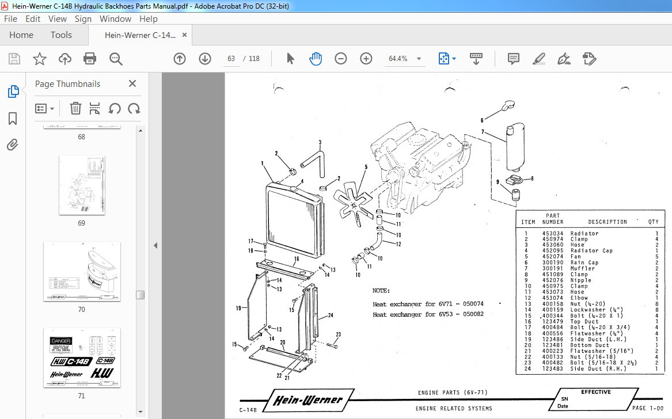Select the Hein-Werner C-14... document tab
Viewport: 672px width, 419px height.
pos(140,35)
